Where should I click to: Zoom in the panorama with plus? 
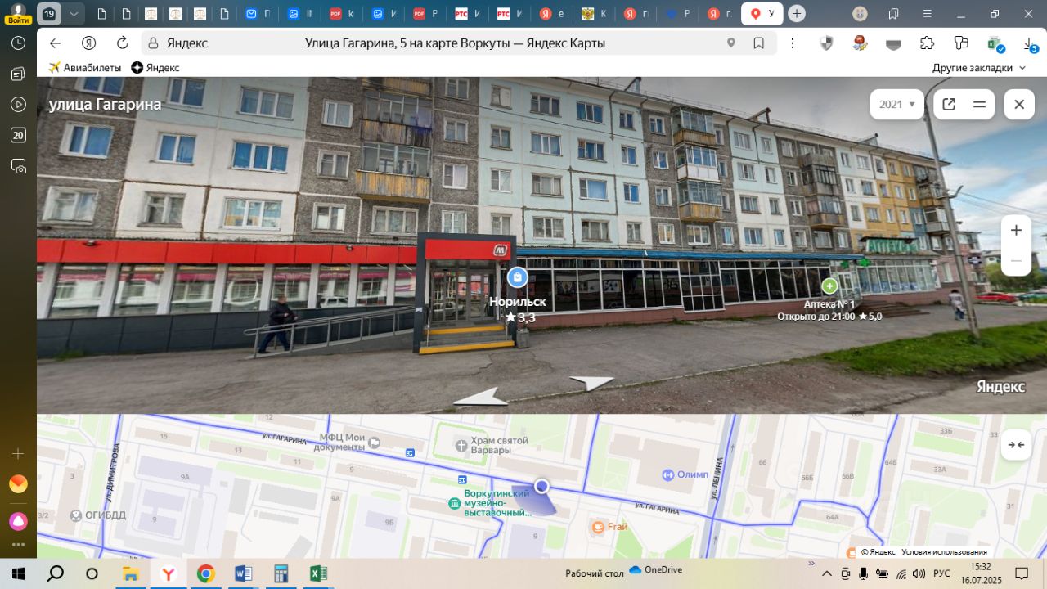(x=1016, y=230)
